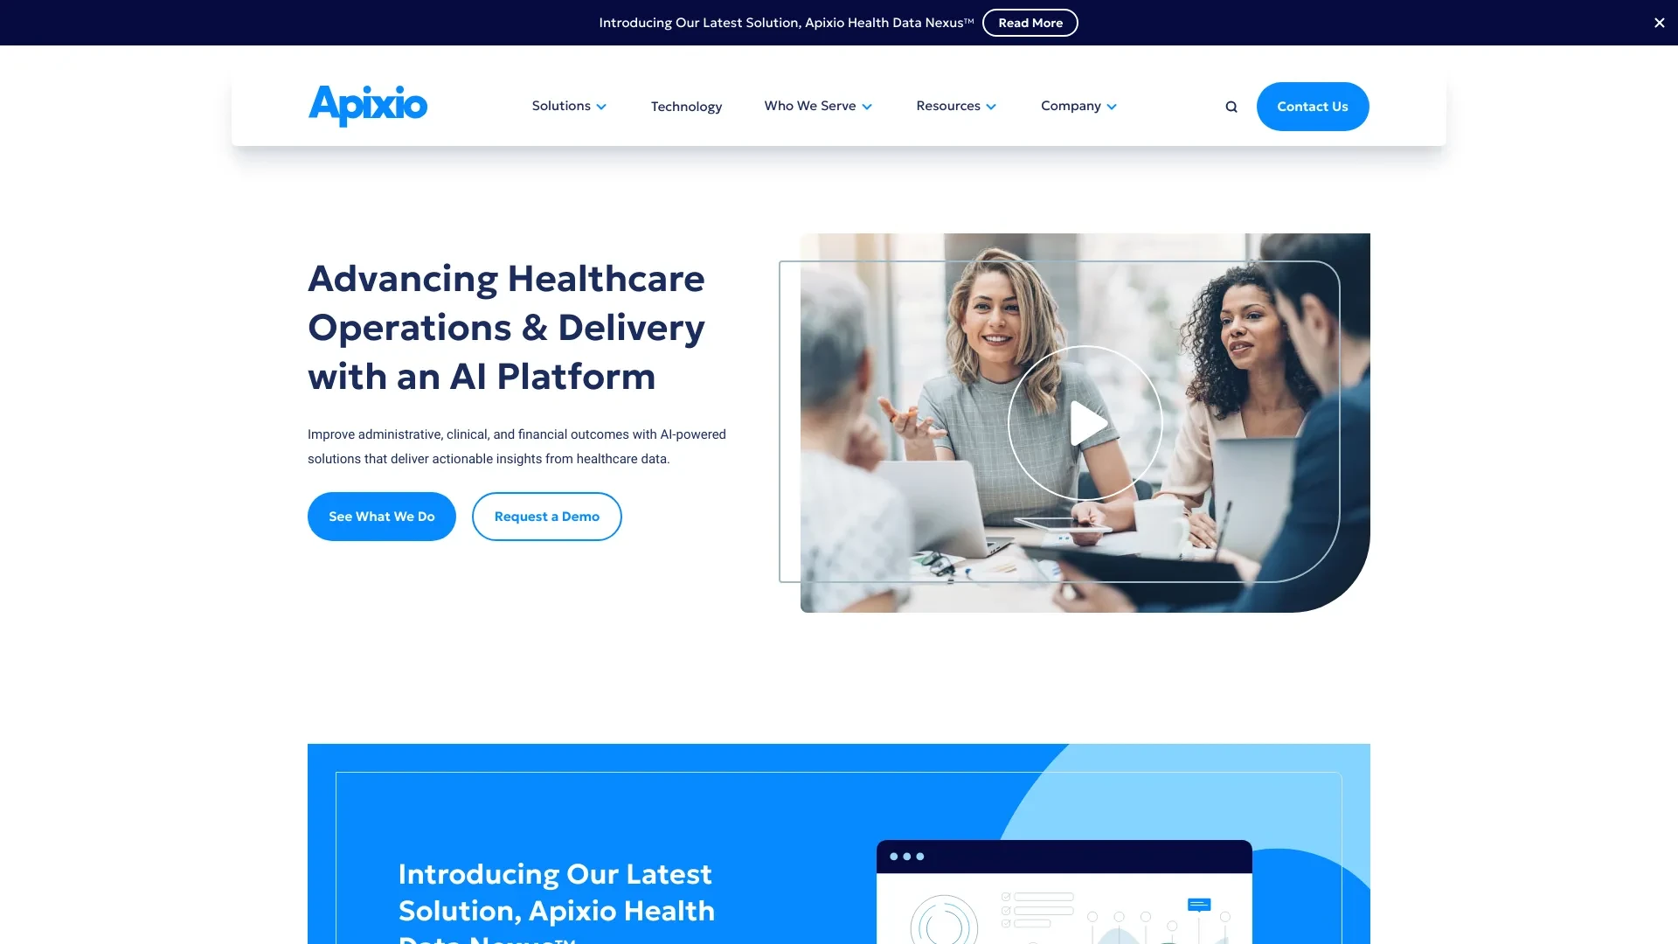Click the Apixio logo icon
1678x944 pixels.
(366, 106)
